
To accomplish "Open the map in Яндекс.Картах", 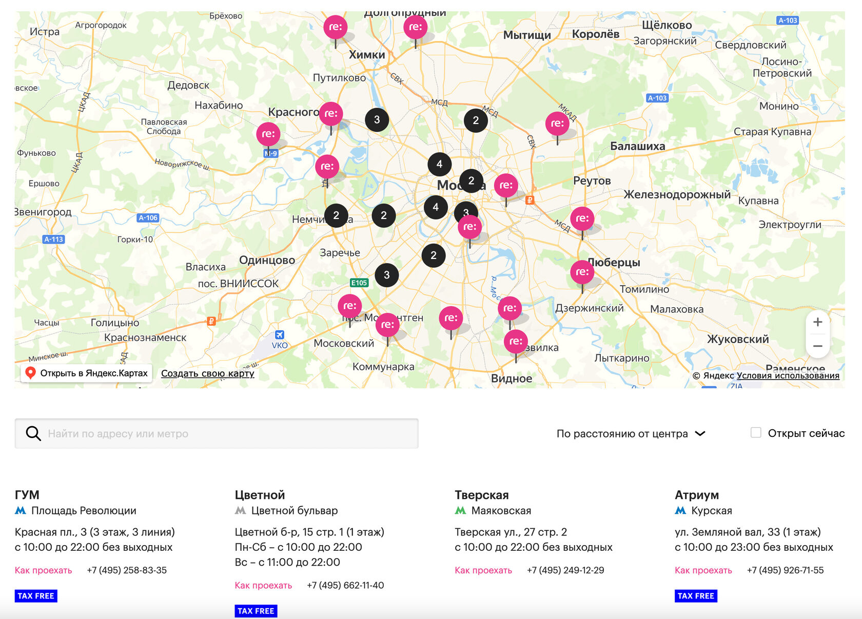I will pyautogui.click(x=87, y=373).
